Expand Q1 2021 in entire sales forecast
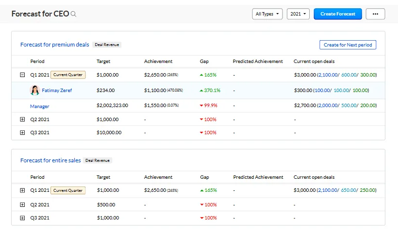The width and height of the screenshot is (398, 234). point(22,191)
